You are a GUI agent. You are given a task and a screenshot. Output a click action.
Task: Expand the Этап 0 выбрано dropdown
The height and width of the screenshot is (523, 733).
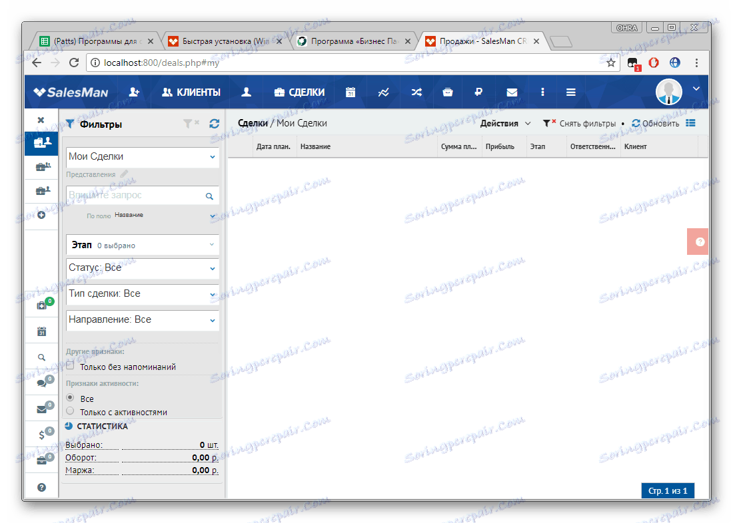coord(142,245)
